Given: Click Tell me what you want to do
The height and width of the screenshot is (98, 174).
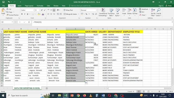Looking at the screenshot, I should point(80,6).
